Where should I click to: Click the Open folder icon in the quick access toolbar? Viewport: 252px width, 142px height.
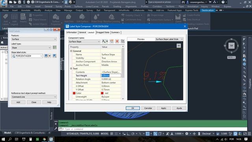15,2
